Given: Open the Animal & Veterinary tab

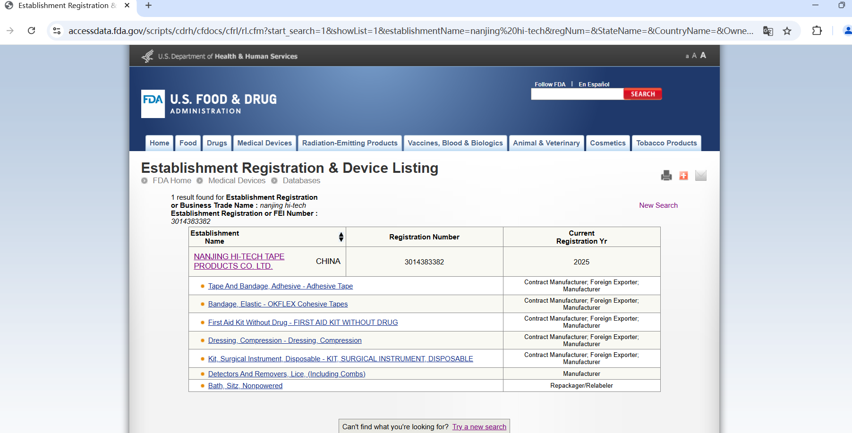Looking at the screenshot, I should pos(546,143).
